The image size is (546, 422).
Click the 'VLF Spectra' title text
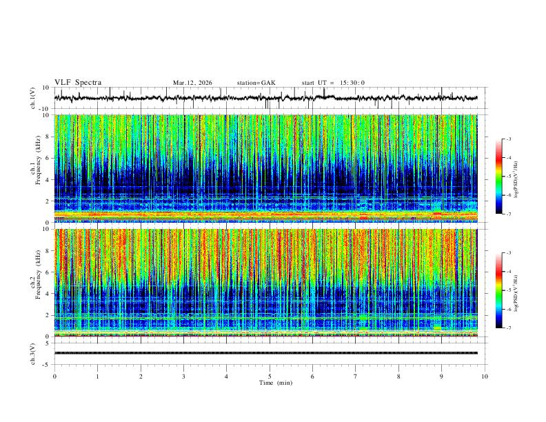pyautogui.click(x=78, y=83)
